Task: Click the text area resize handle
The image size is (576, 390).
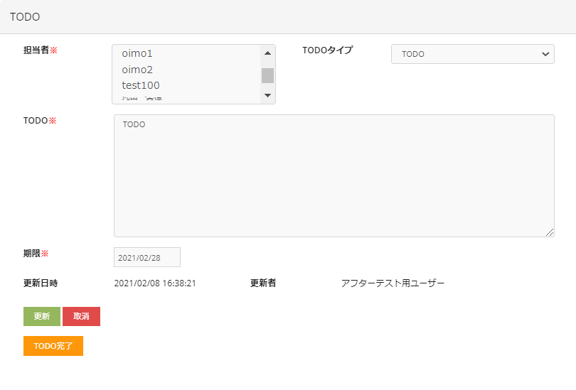Action: [x=550, y=232]
